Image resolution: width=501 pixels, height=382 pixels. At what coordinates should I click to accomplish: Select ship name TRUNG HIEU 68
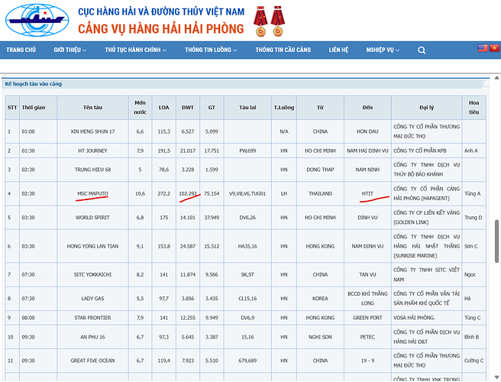[x=92, y=170]
